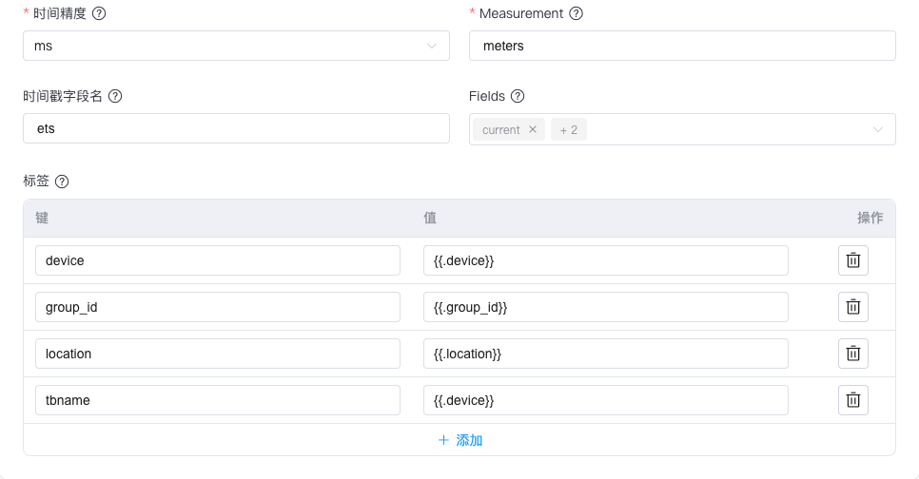Edit the timestamp field containing ets
The height and width of the screenshot is (479, 919).
(236, 128)
